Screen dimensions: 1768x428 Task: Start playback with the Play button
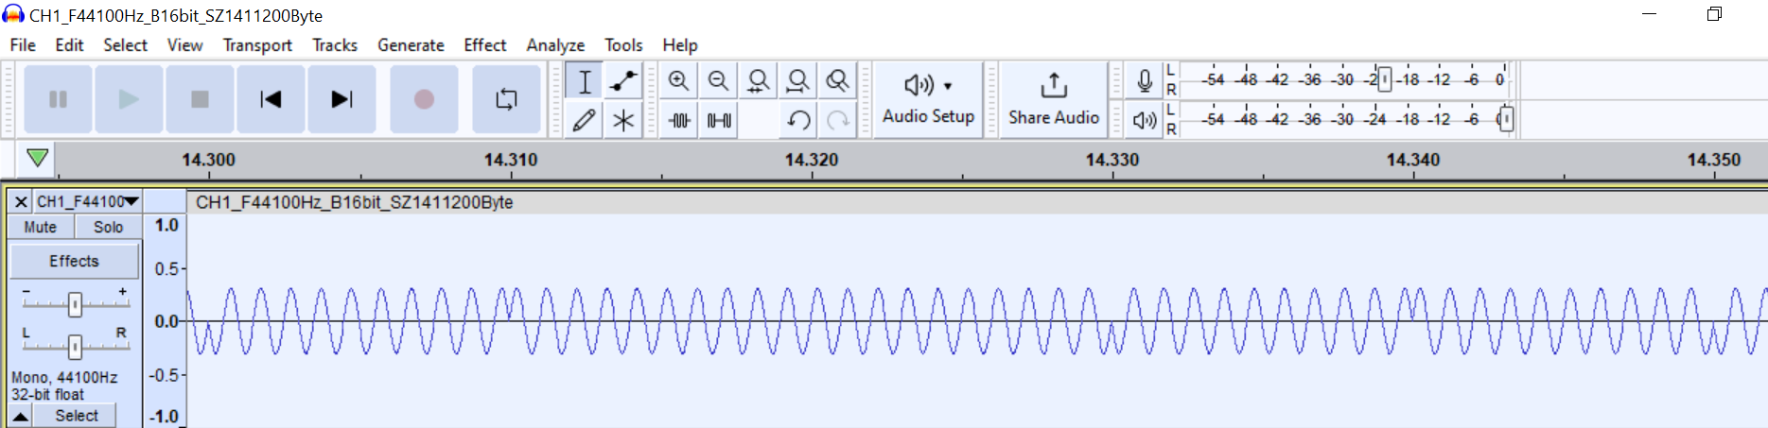[129, 99]
